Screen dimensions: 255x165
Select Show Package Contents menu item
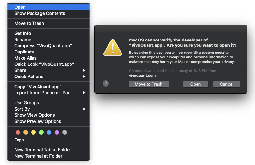40,13
